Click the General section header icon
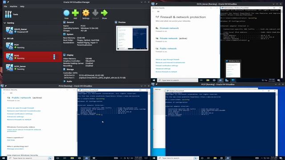This screenshot has height=160, width=285. coord(64,22)
